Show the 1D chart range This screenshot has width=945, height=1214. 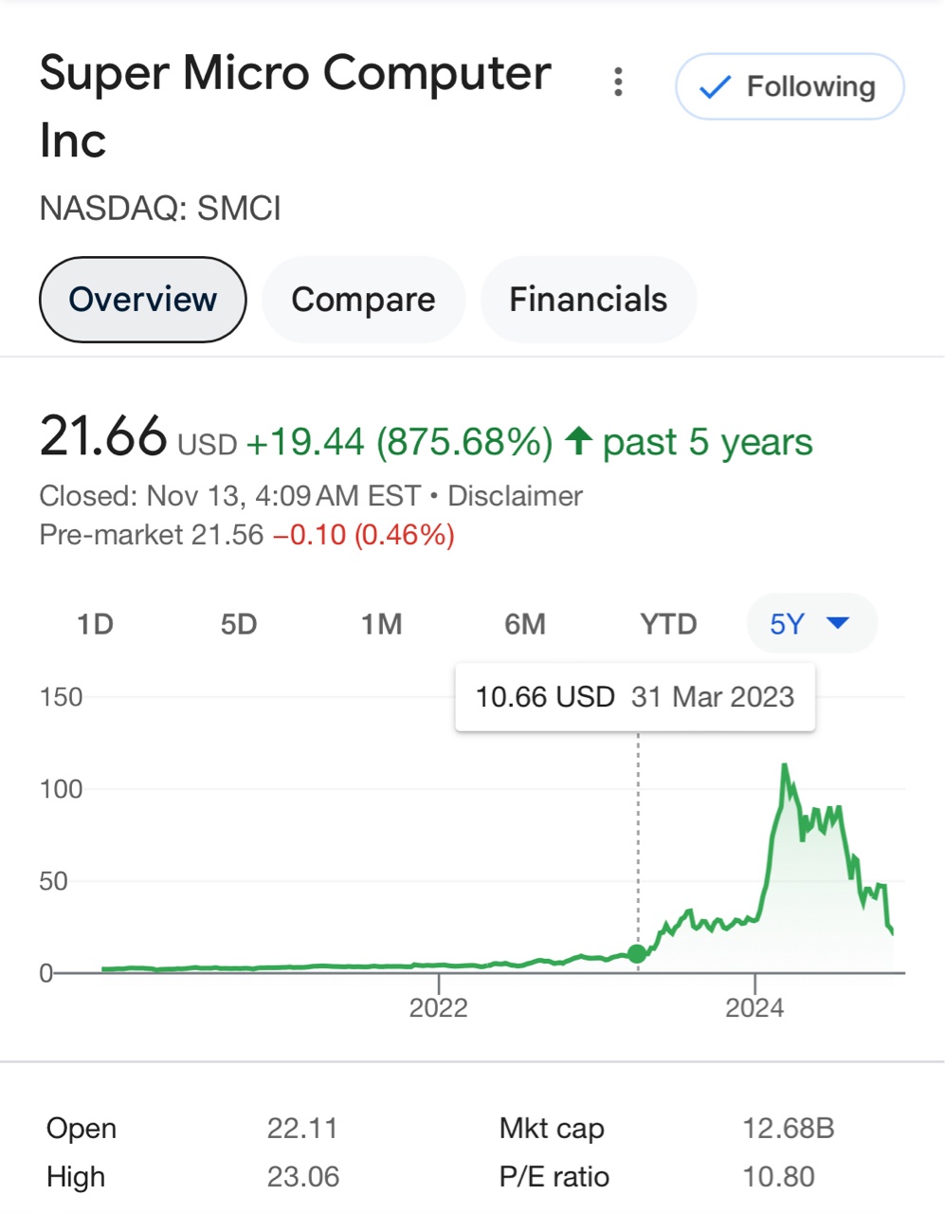click(95, 624)
